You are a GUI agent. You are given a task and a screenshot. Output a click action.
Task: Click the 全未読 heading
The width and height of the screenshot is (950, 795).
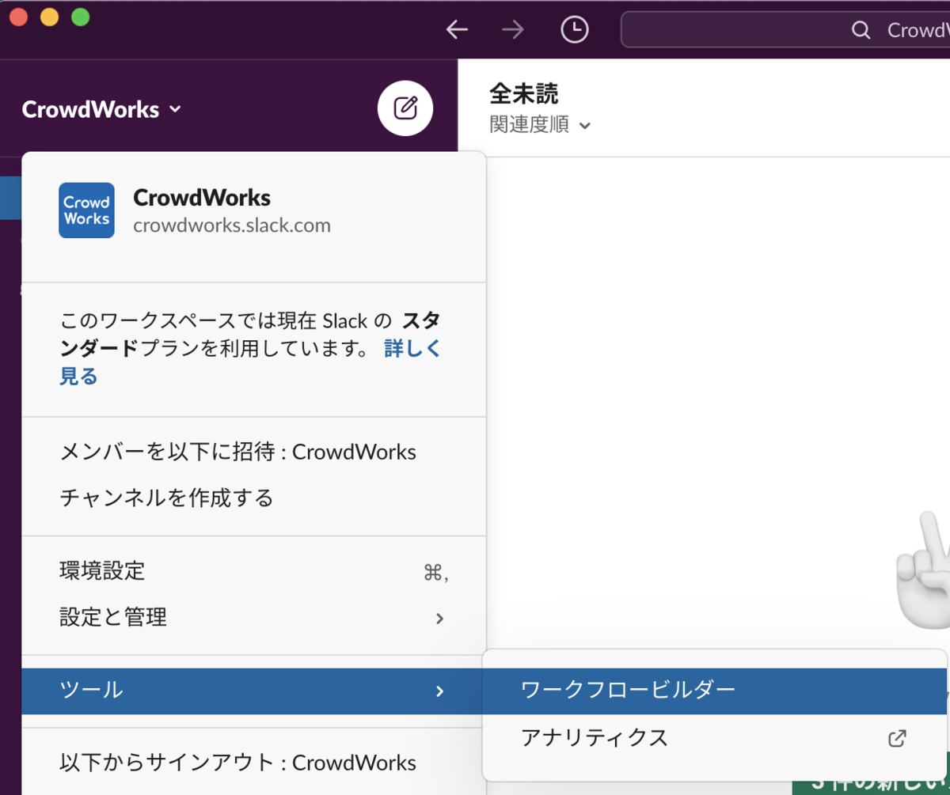[524, 94]
